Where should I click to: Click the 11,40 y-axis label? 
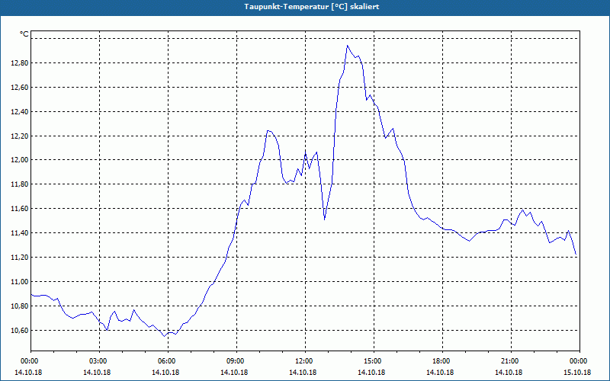[19, 233]
